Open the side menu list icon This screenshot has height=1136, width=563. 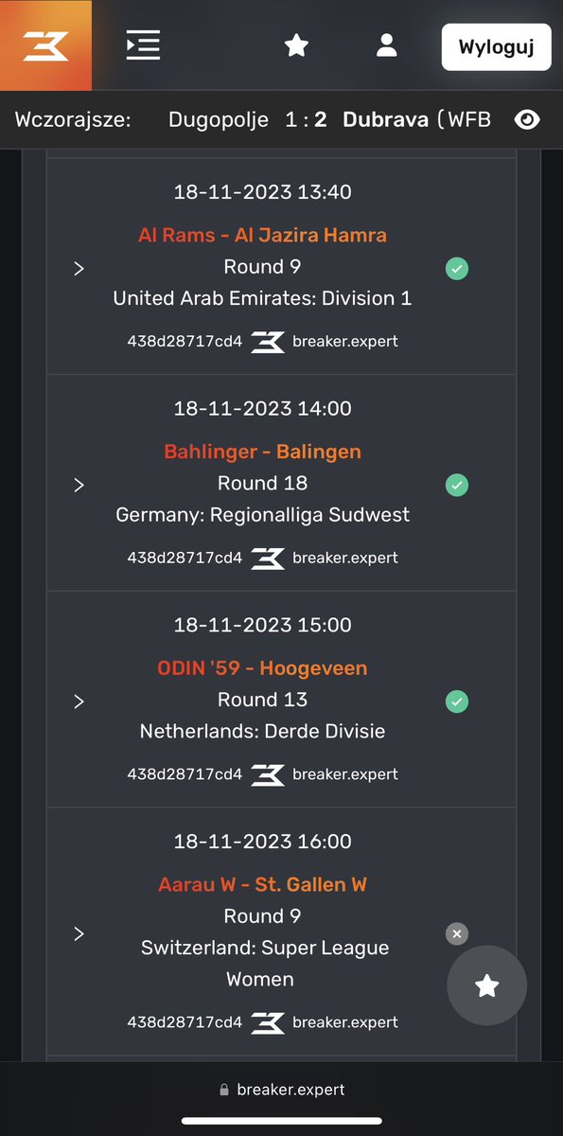tap(143, 45)
